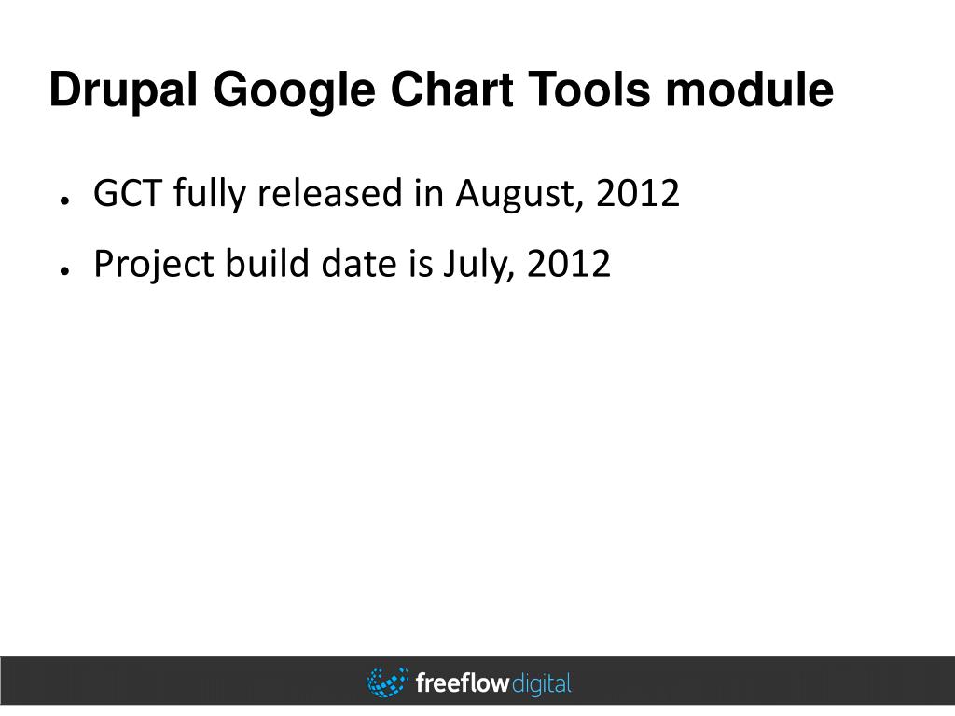Click the freeflow digital globe logo icon
Viewport: 955px width, 716px height.
pos(387,682)
